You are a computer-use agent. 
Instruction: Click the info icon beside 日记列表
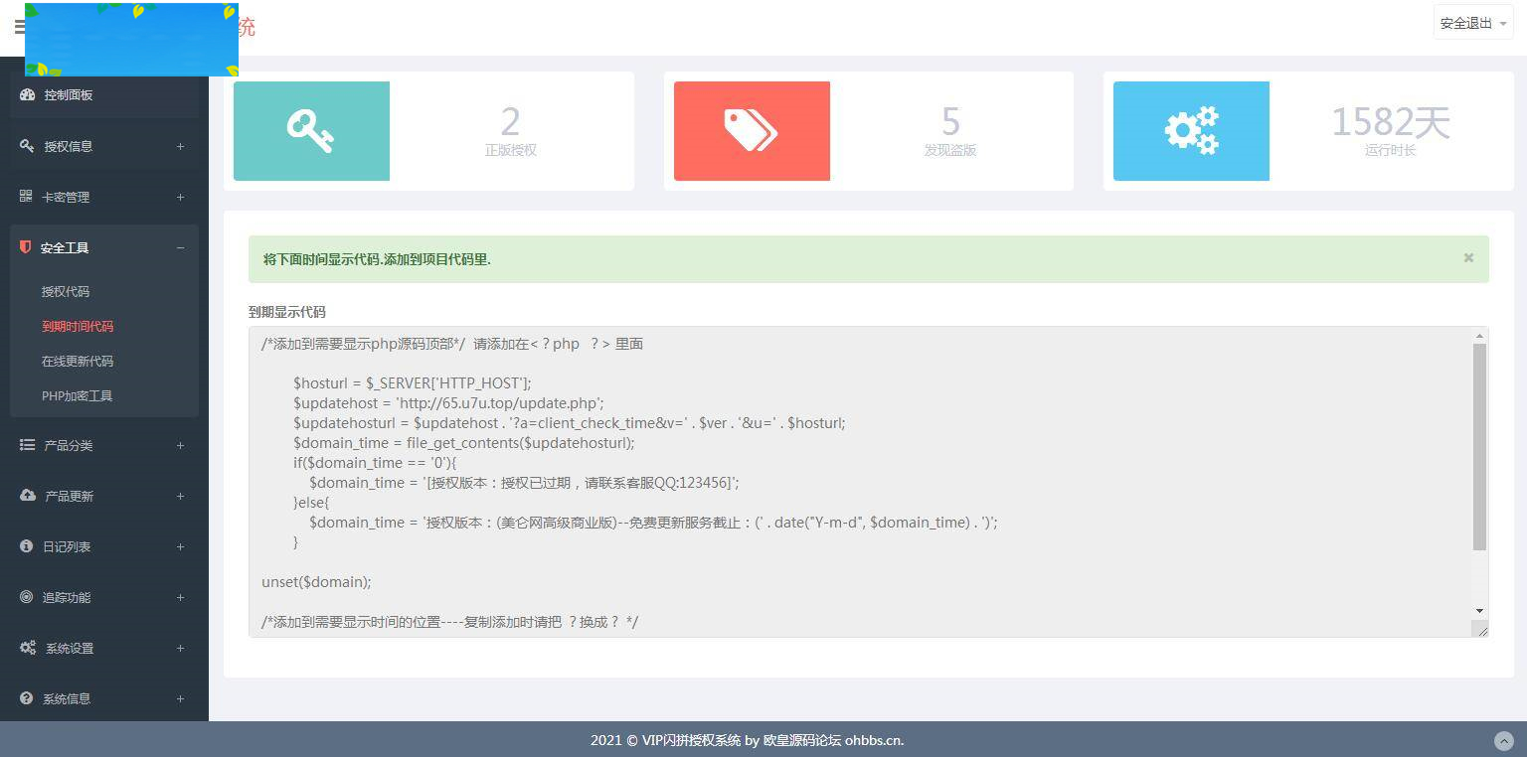pyautogui.click(x=25, y=546)
